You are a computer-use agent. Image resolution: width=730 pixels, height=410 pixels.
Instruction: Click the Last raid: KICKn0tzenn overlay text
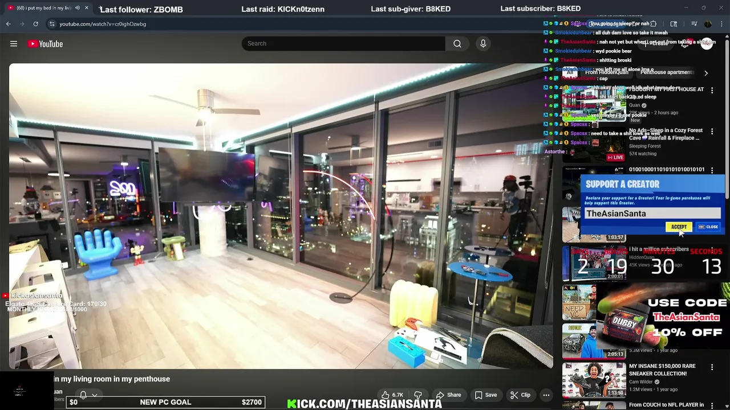283,9
